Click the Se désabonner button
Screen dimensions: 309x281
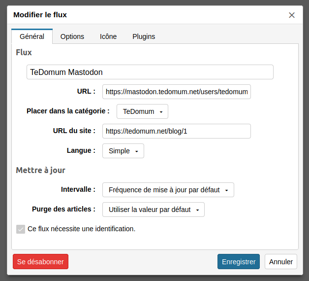(x=41, y=262)
